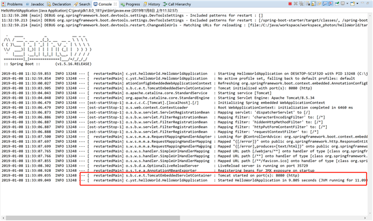373x221 pixels.
Task: Terminate the running application with red square
Action: (x=290, y=3)
